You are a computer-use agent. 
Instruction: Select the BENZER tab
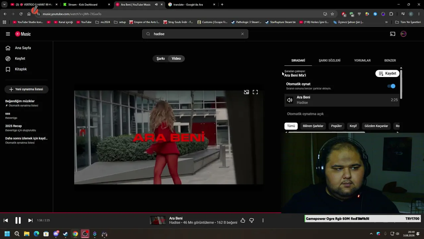[390, 60]
